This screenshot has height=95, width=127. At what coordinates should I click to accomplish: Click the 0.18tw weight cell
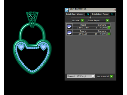[103, 34]
